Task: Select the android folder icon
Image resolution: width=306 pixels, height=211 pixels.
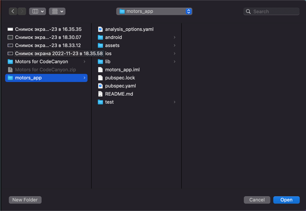Action: click(100, 37)
